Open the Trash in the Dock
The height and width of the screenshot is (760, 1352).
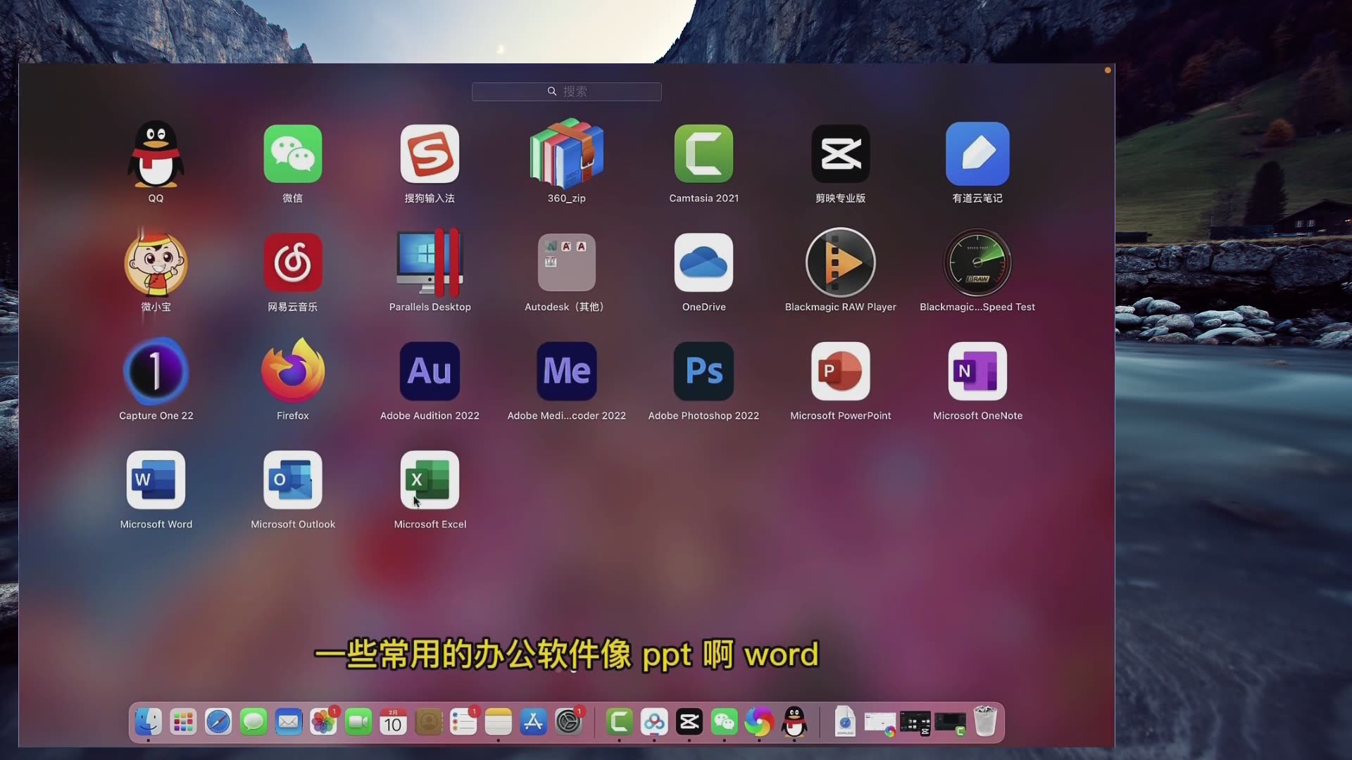tap(985, 722)
